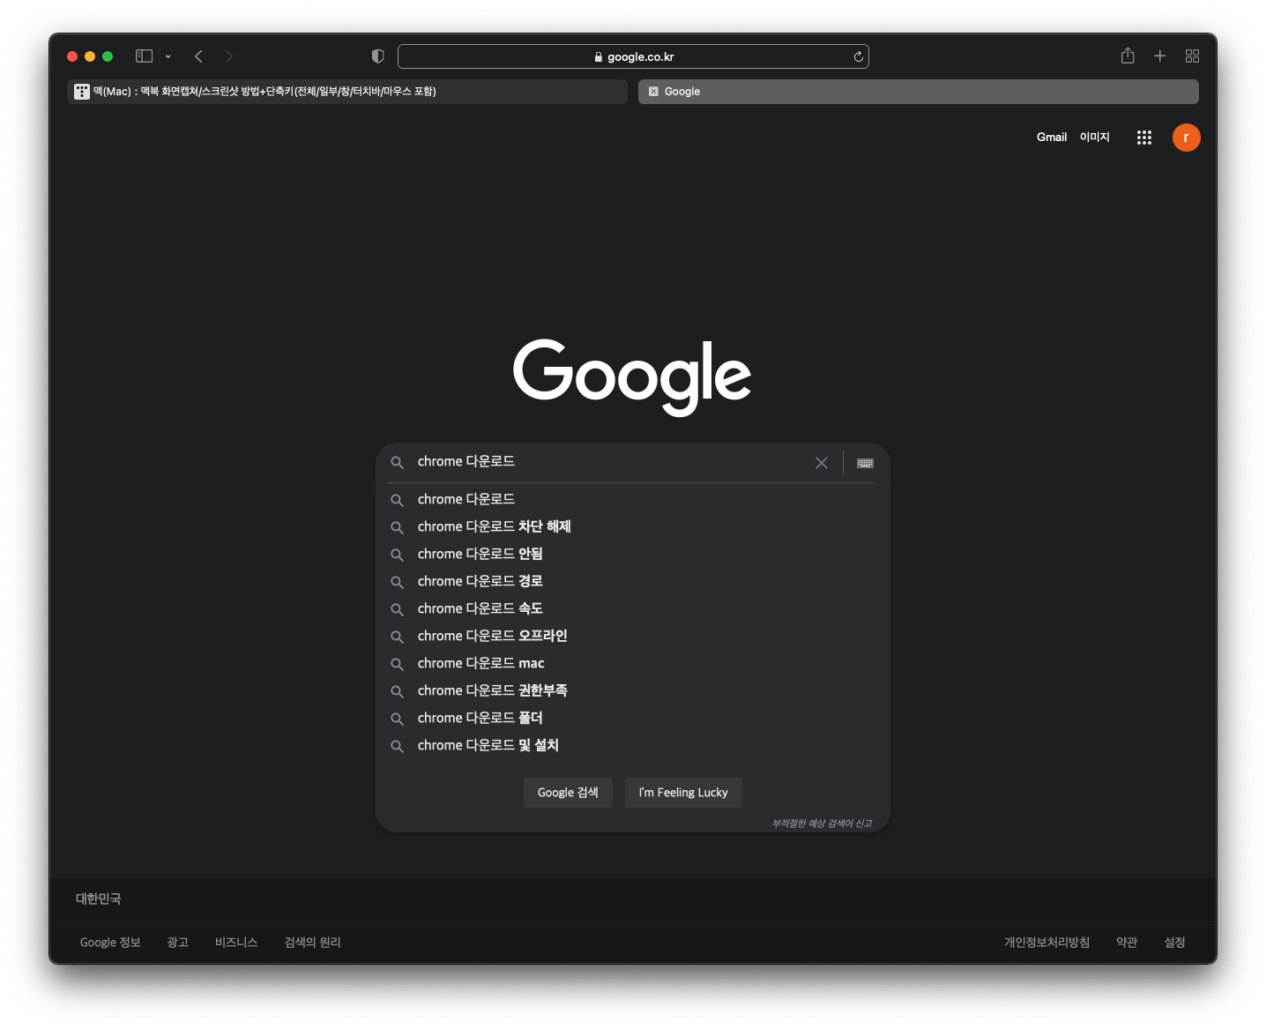Open the 이미지 link
Image resolution: width=1266 pixels, height=1029 pixels.
coord(1095,137)
